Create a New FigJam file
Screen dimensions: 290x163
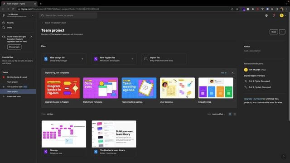(x=114, y=59)
